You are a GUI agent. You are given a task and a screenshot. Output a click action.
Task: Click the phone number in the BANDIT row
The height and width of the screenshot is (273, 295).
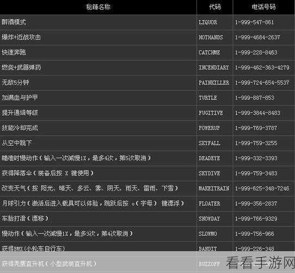tap(255, 248)
